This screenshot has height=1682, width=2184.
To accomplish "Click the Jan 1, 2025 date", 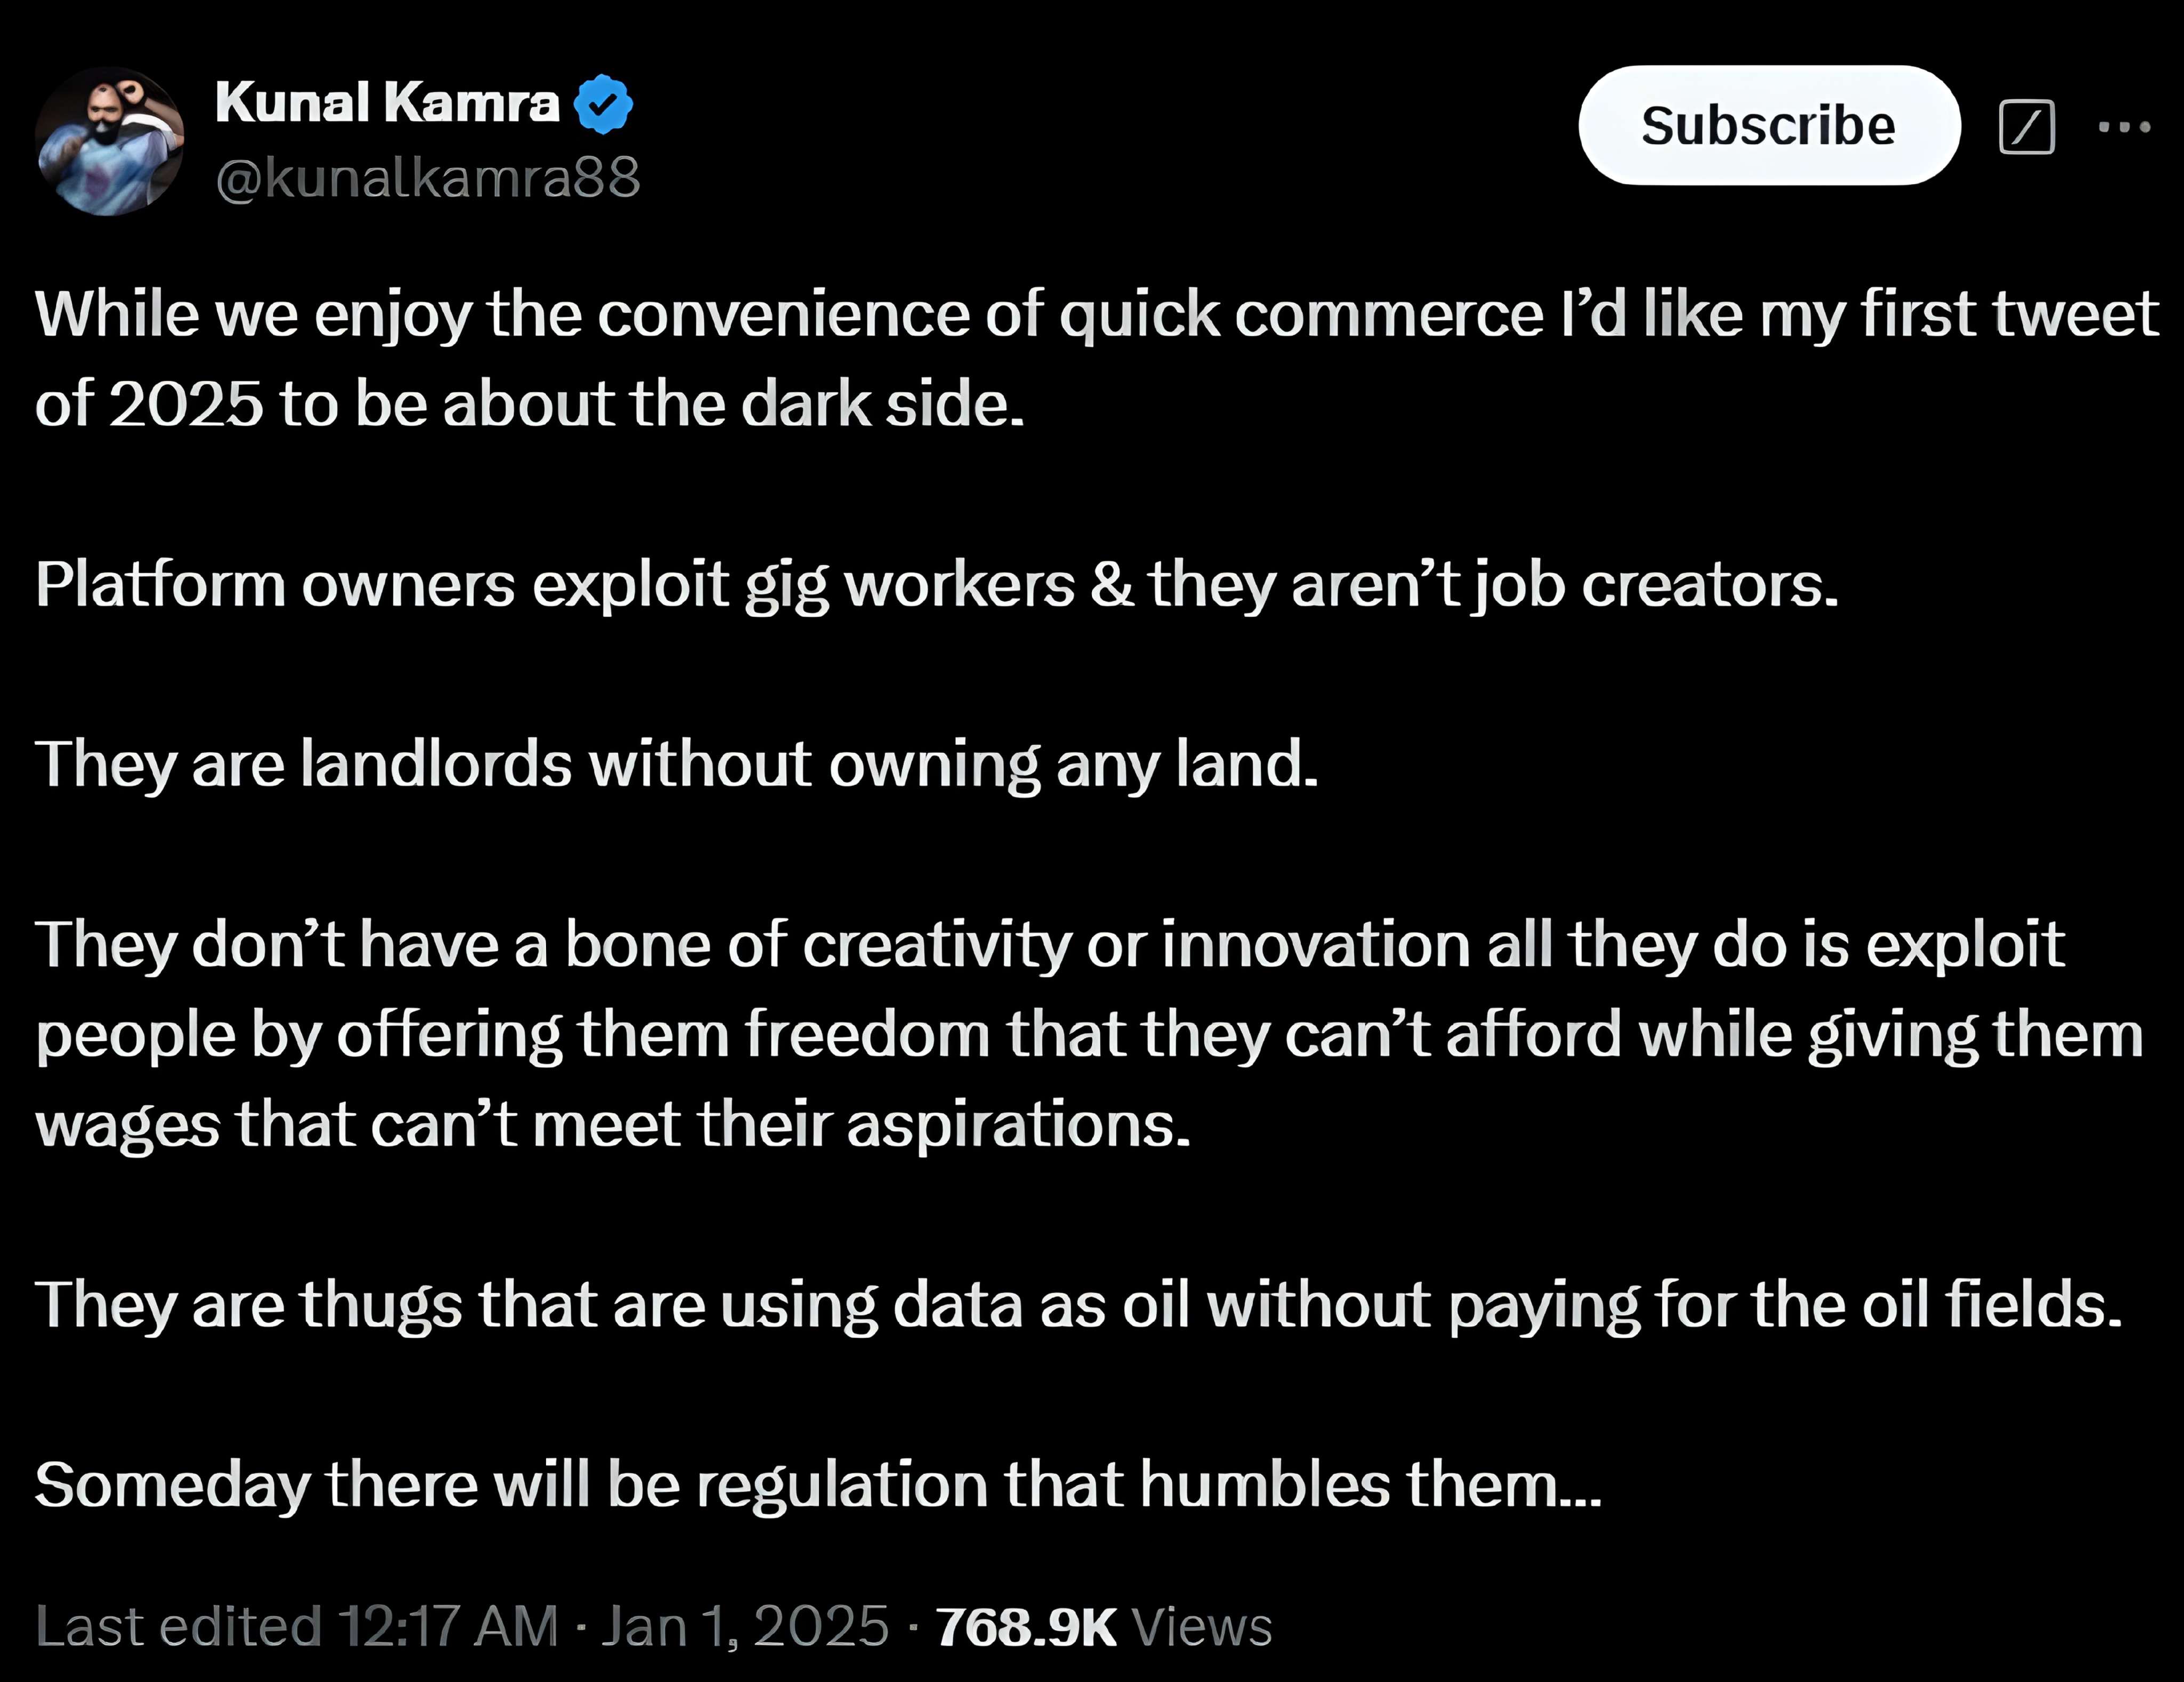I will point(745,1626).
